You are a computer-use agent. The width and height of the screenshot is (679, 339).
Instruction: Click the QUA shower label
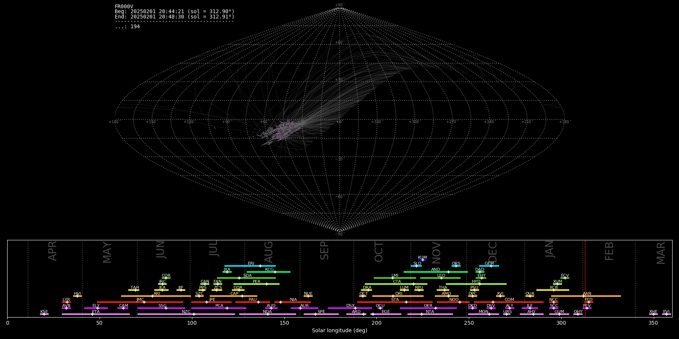[x=530, y=293]
